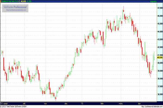This screenshot has height=108, width=163.
Task: Click the 'dec.' label on time axis
Action: tap(66, 103)
